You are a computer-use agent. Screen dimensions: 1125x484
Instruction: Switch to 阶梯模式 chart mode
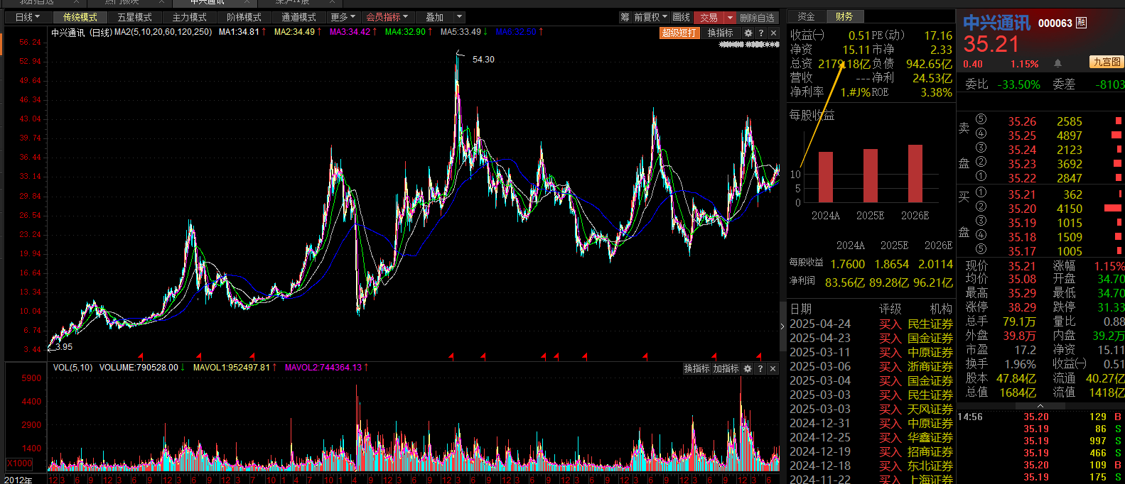(x=244, y=17)
